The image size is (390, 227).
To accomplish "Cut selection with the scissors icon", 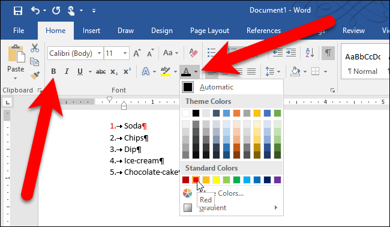I will pyautogui.click(x=35, y=48).
